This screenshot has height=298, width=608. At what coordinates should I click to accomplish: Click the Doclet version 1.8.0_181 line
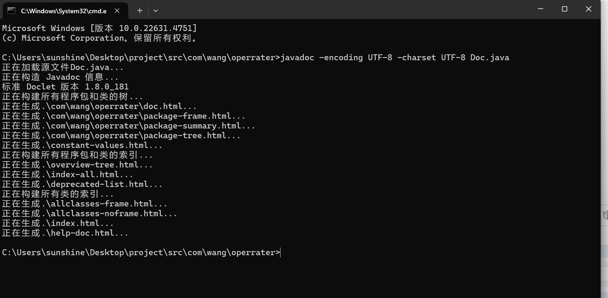65,87
